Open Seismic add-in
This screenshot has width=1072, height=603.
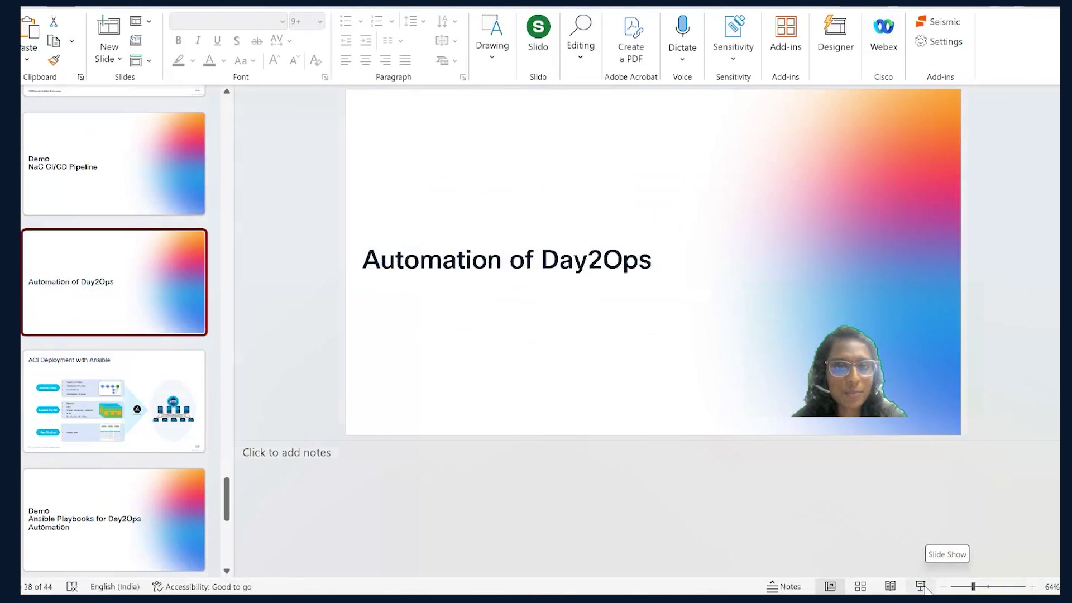938,22
